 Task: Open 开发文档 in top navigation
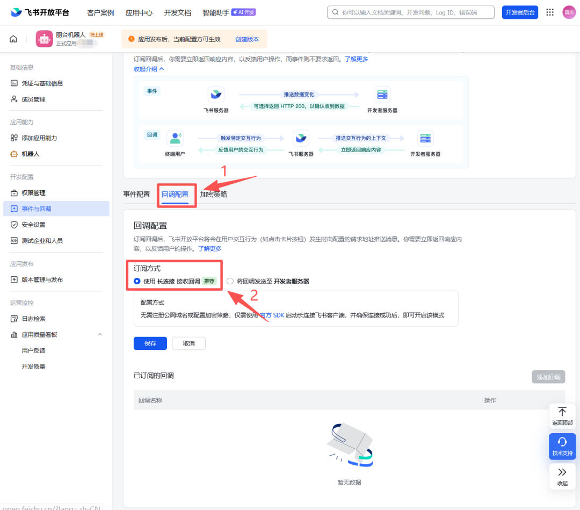click(178, 12)
